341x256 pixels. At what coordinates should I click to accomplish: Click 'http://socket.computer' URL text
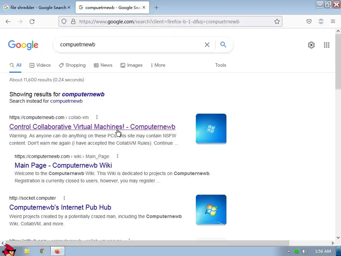point(33,198)
